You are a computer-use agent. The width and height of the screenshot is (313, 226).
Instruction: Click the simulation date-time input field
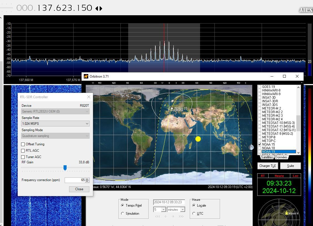coord(169,202)
